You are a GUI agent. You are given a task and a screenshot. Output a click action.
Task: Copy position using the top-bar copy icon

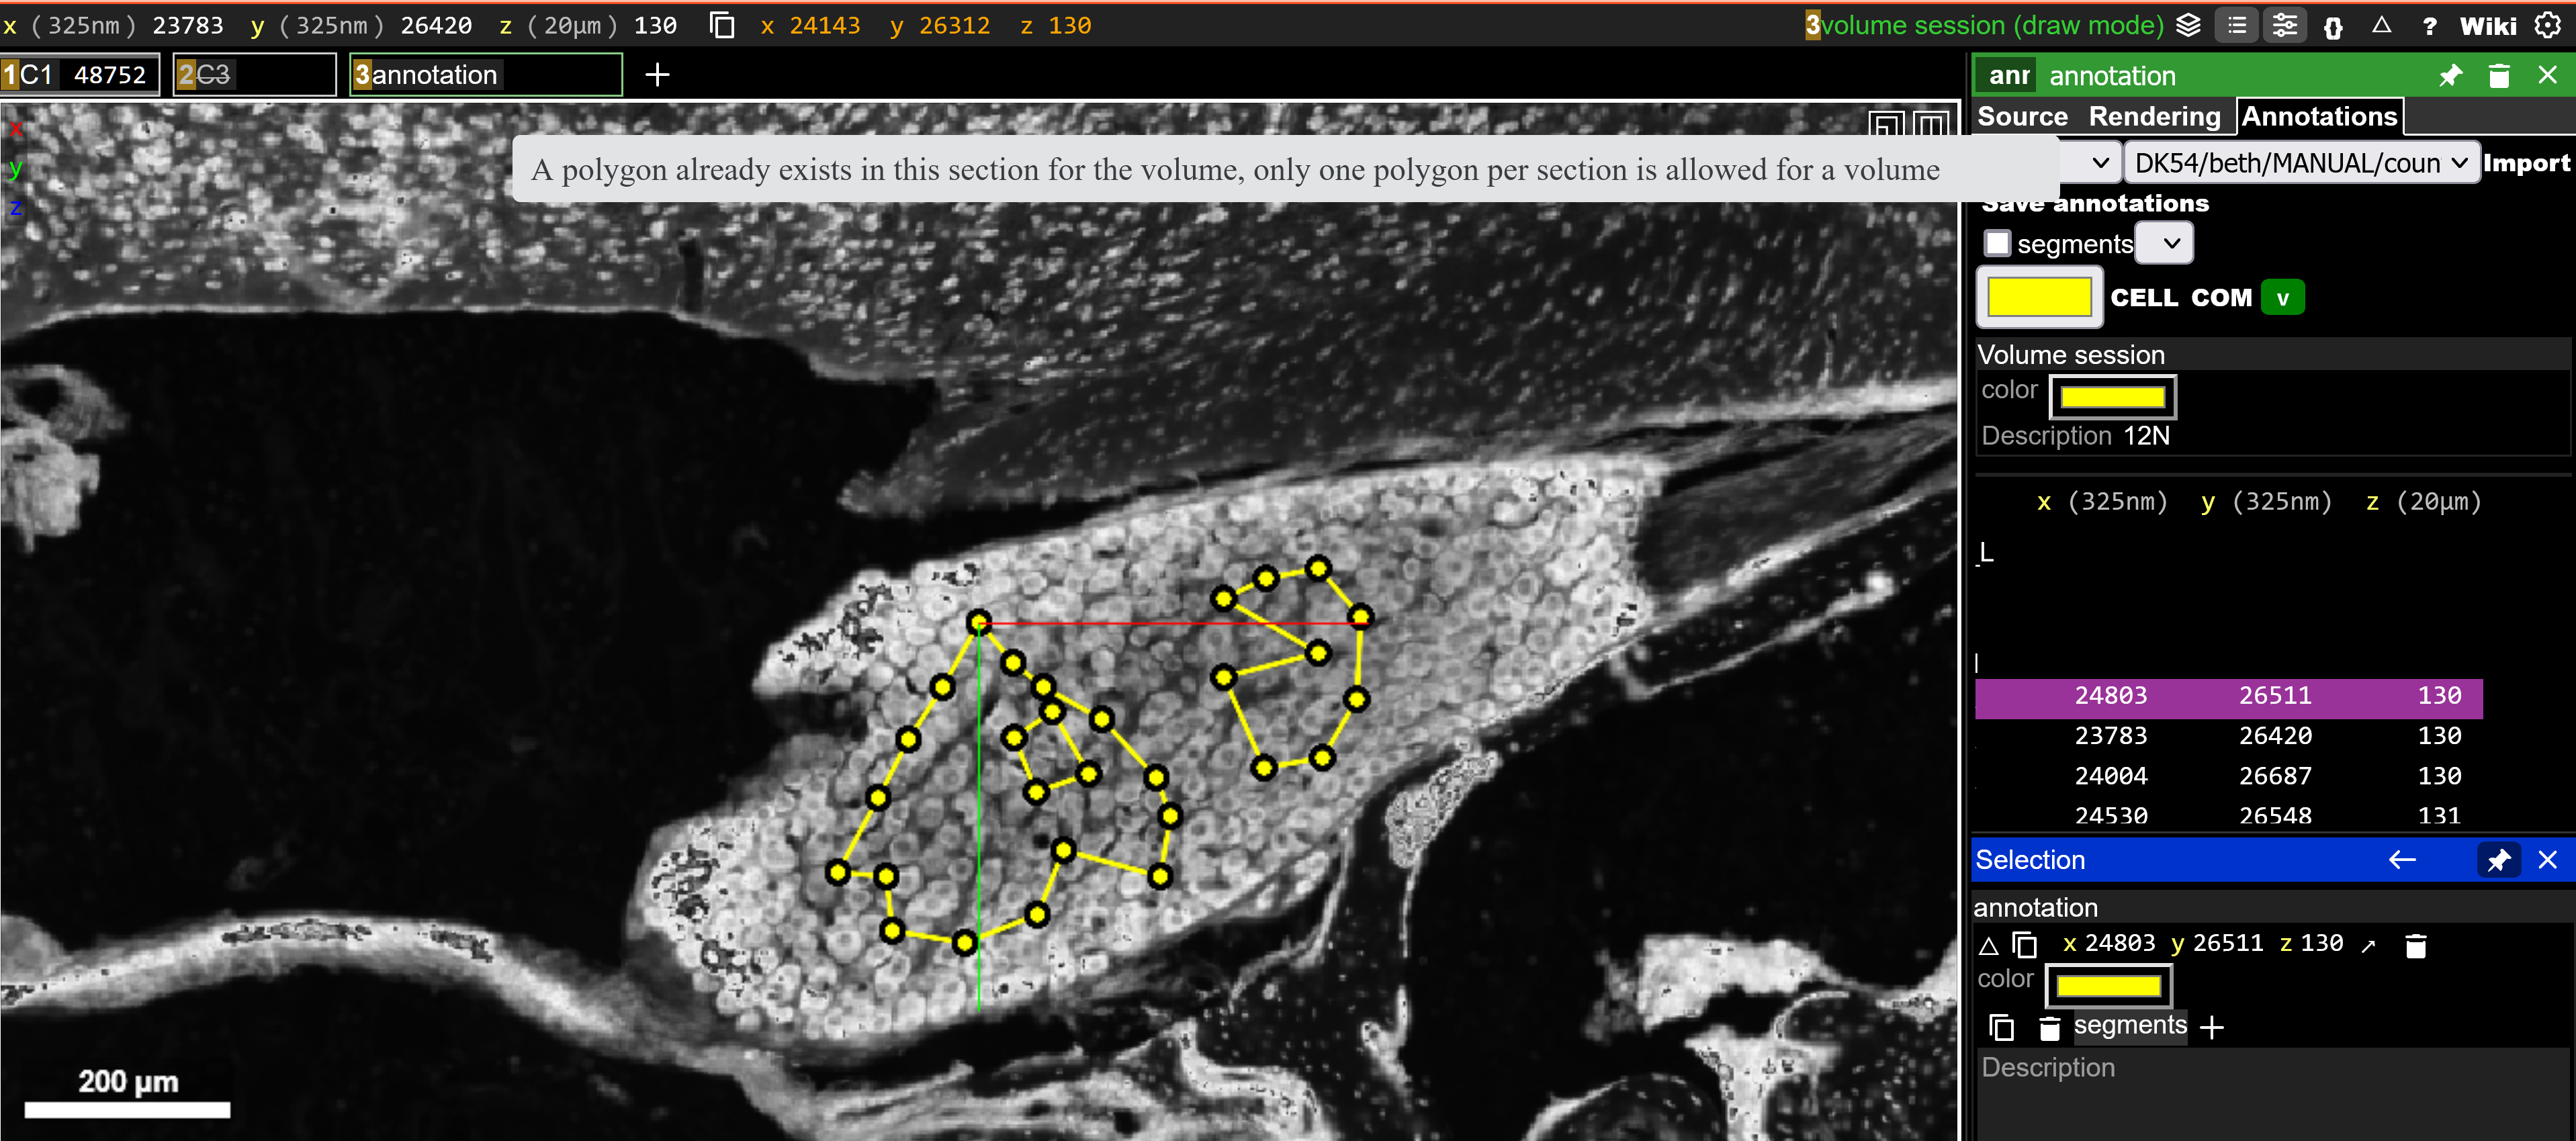(722, 25)
